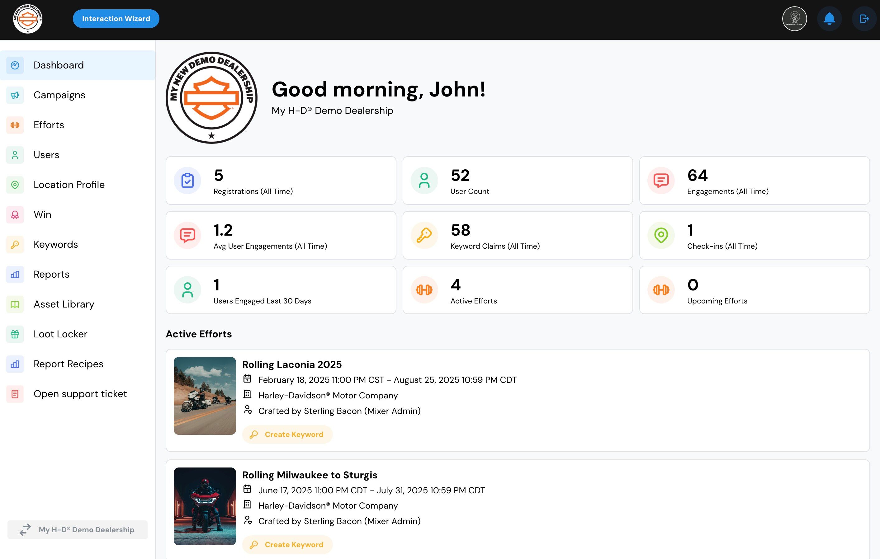Select Report Recipes in sidebar
The image size is (880, 559).
[68, 364]
